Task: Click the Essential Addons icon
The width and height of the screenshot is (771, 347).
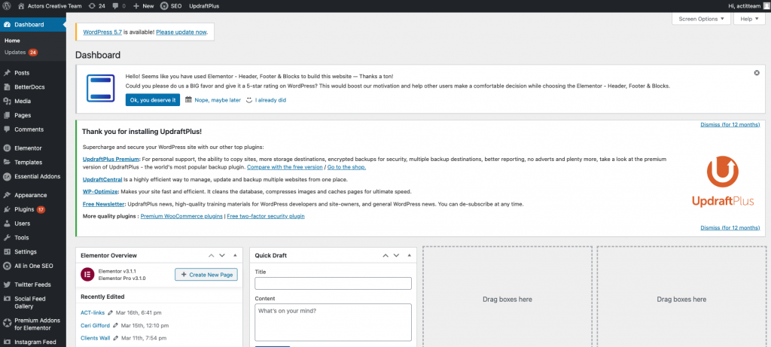Action: pyautogui.click(x=7, y=176)
